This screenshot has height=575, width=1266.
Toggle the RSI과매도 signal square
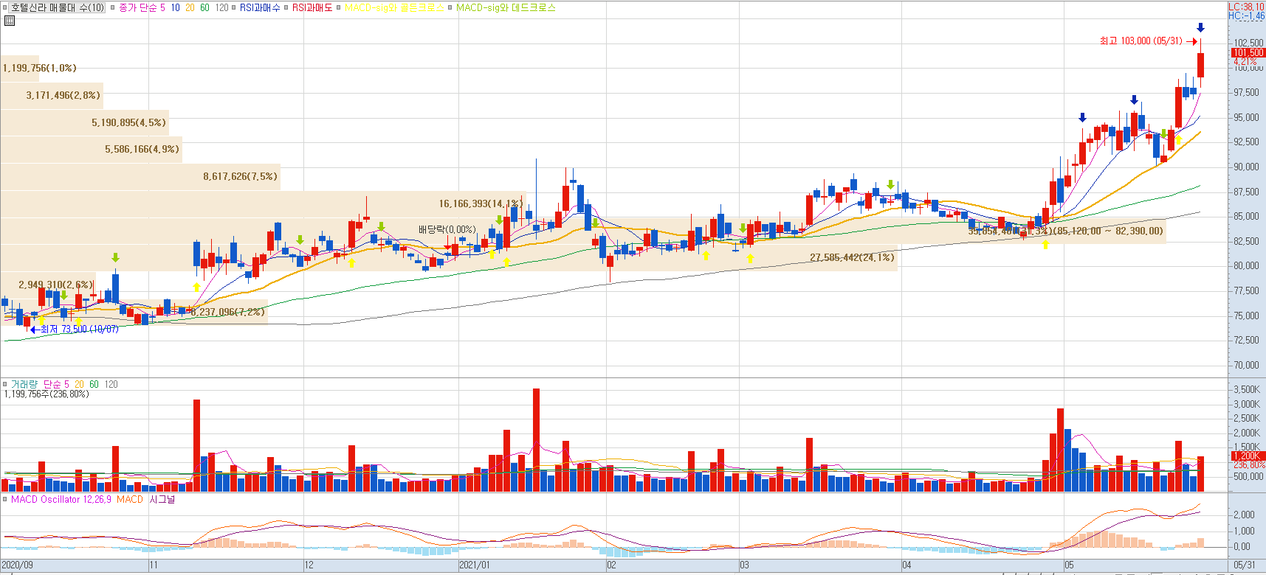tap(286, 8)
